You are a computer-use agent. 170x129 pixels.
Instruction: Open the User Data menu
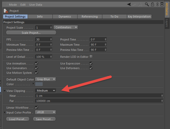pyautogui.click(x=36, y=5)
